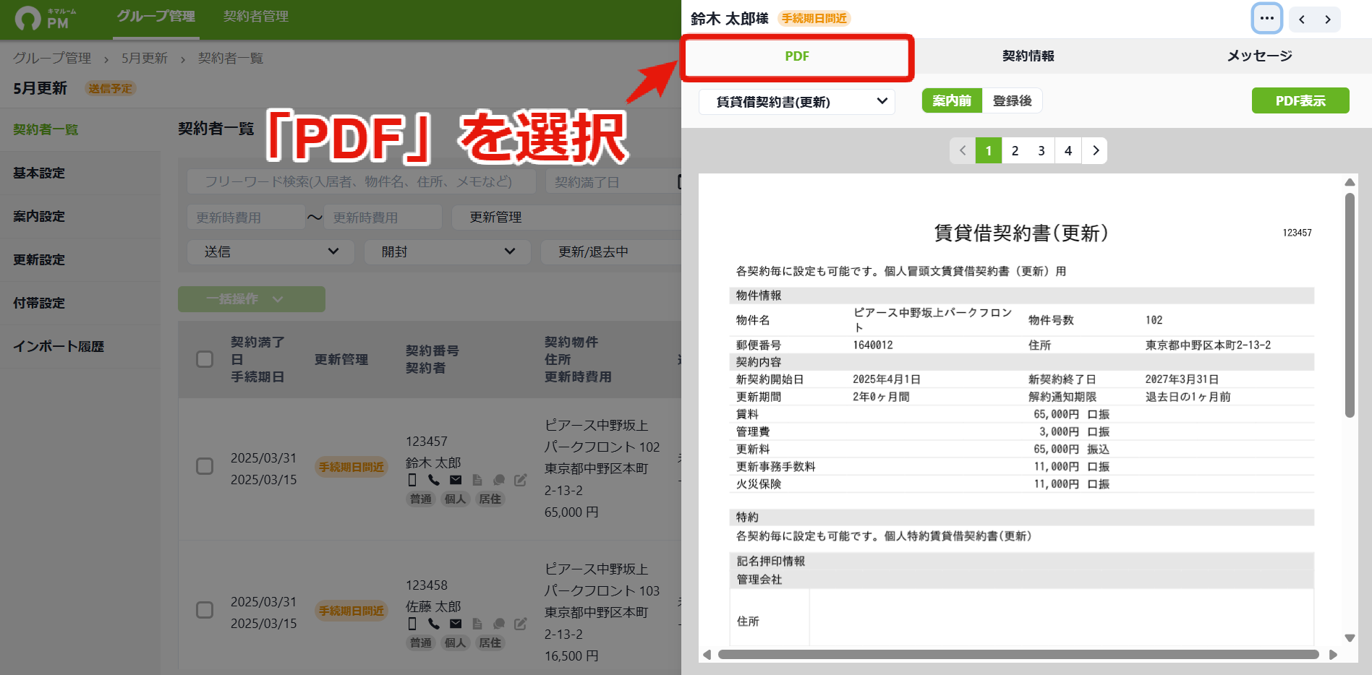Click chat bubble icon for 鈴木 太郎
Image resolution: width=1372 pixels, height=675 pixels.
point(498,480)
